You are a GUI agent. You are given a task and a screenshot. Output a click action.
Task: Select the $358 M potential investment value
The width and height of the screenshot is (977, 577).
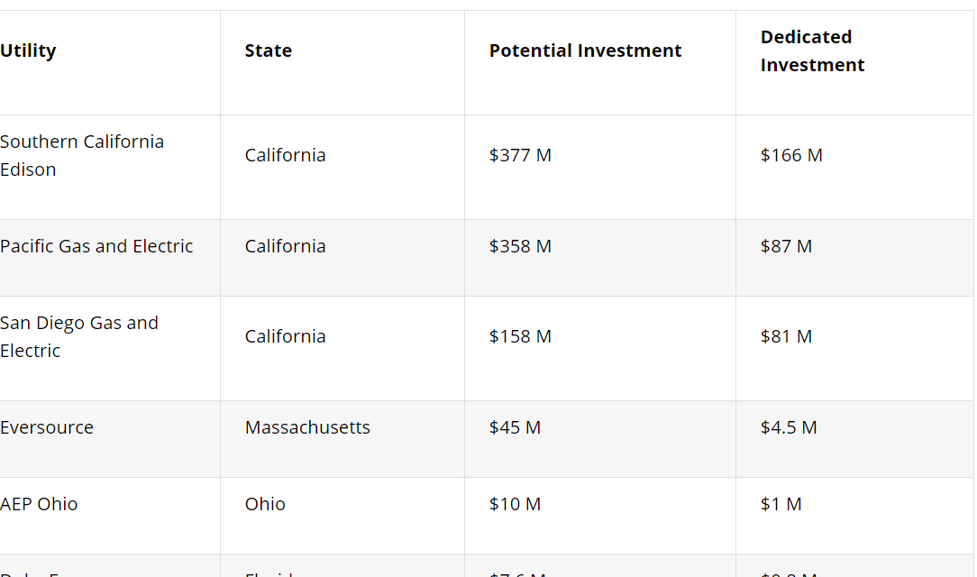(520, 247)
